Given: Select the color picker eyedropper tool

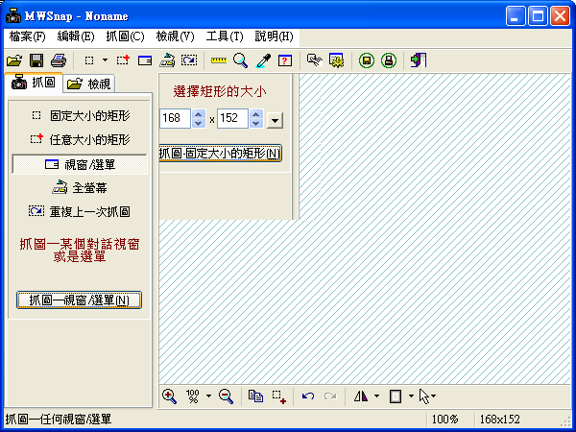Looking at the screenshot, I should [263, 60].
